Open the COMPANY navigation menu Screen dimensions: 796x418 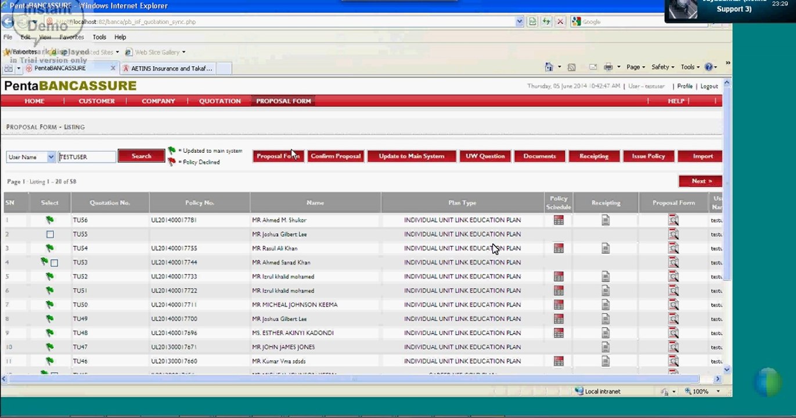(159, 101)
